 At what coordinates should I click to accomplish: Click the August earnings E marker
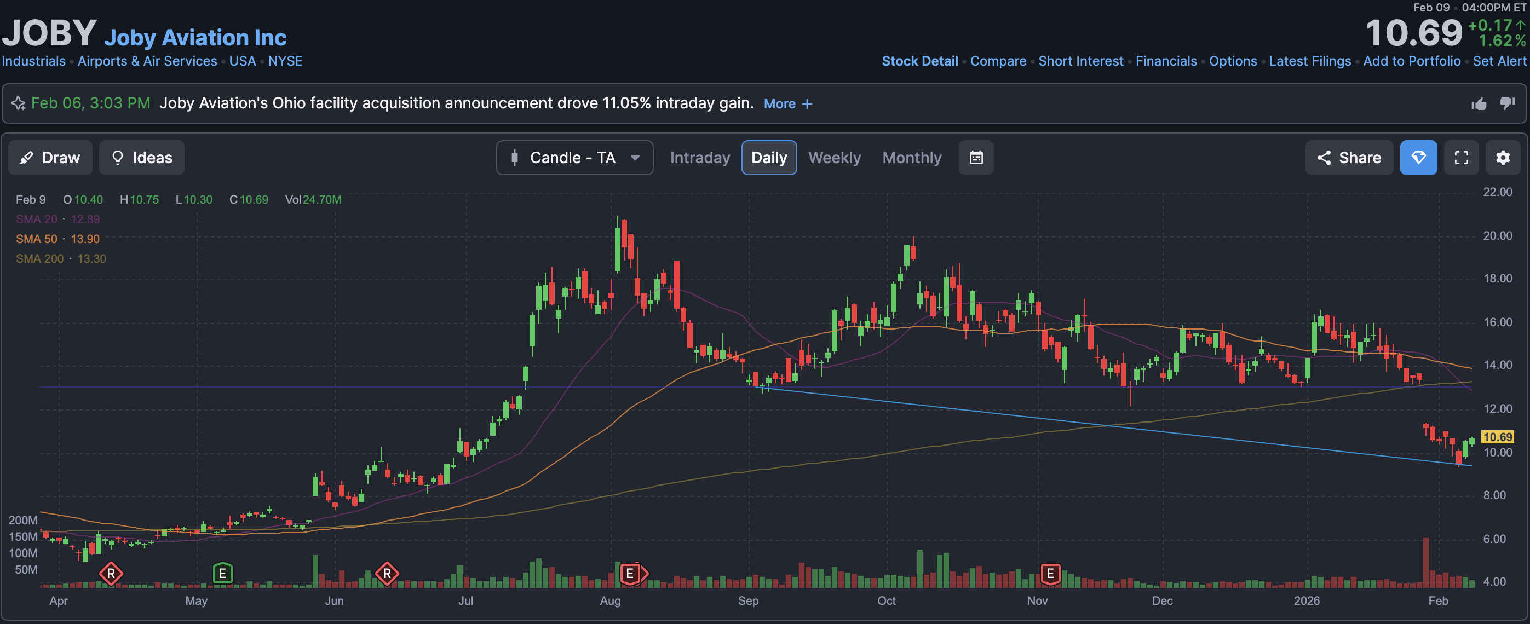pyautogui.click(x=630, y=574)
